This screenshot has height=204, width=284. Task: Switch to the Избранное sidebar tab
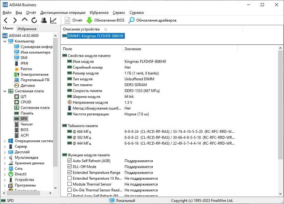(27, 29)
